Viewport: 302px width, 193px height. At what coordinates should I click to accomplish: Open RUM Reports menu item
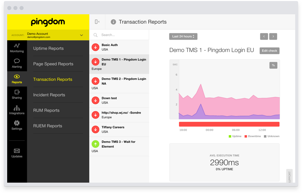[x=46, y=110]
